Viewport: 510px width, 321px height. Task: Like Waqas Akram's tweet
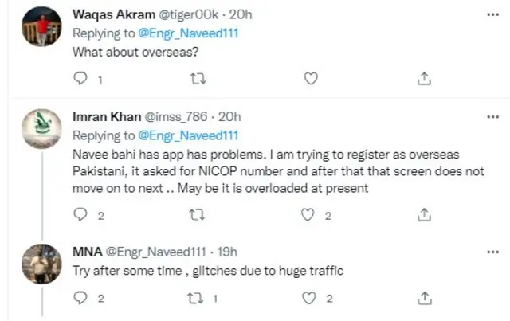point(312,78)
